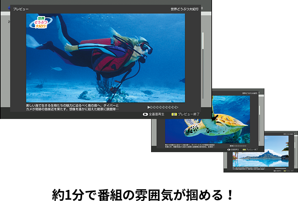This screenshot has height=201, width=298.
Task: Click the 世界どうぶつ大紀行 program logo on the video
Action: (41, 23)
